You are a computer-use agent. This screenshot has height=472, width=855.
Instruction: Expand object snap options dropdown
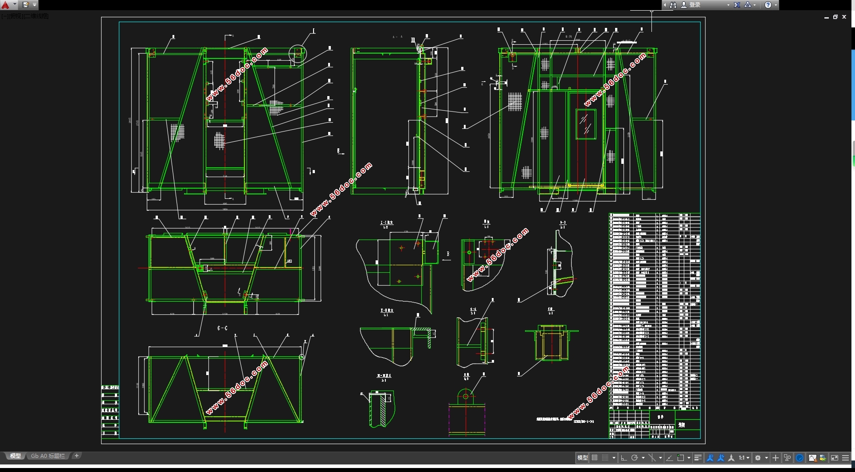tap(689, 458)
